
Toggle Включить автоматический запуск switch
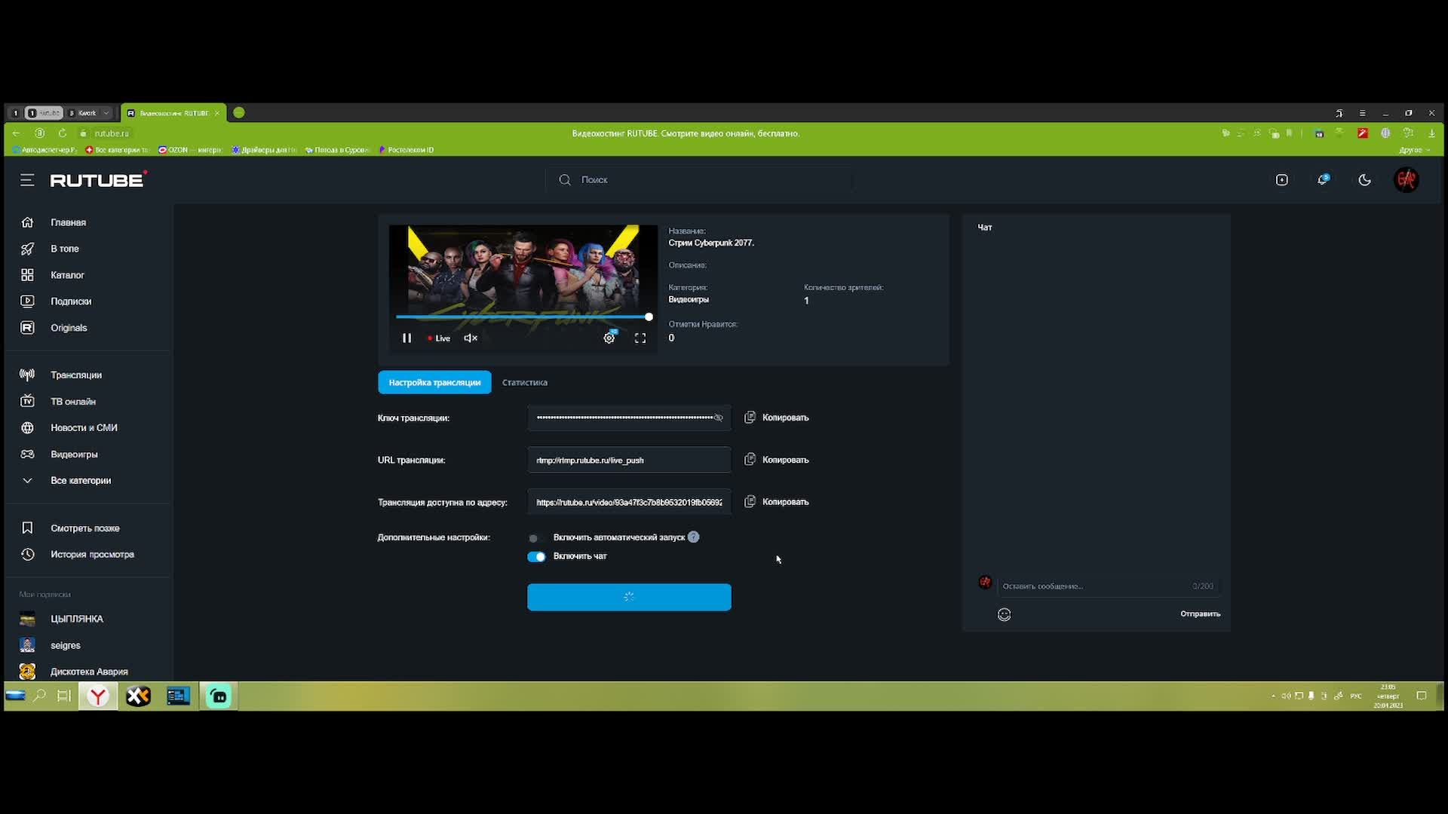[535, 538]
